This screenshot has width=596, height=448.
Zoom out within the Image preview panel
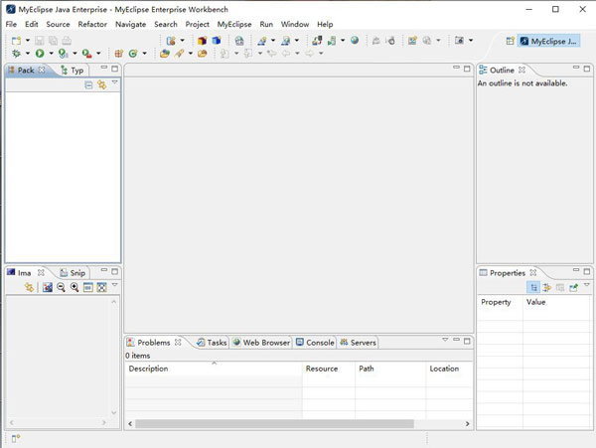click(61, 287)
